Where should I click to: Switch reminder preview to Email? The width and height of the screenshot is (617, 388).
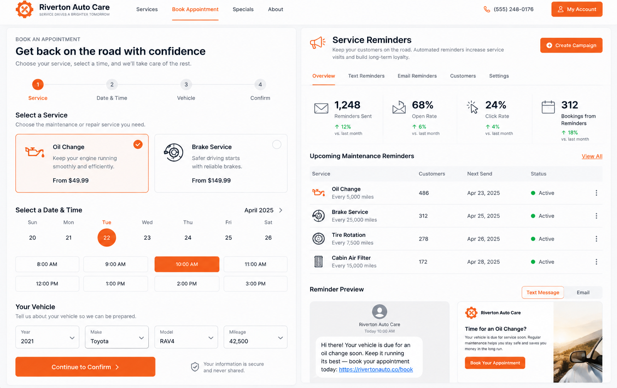583,293
